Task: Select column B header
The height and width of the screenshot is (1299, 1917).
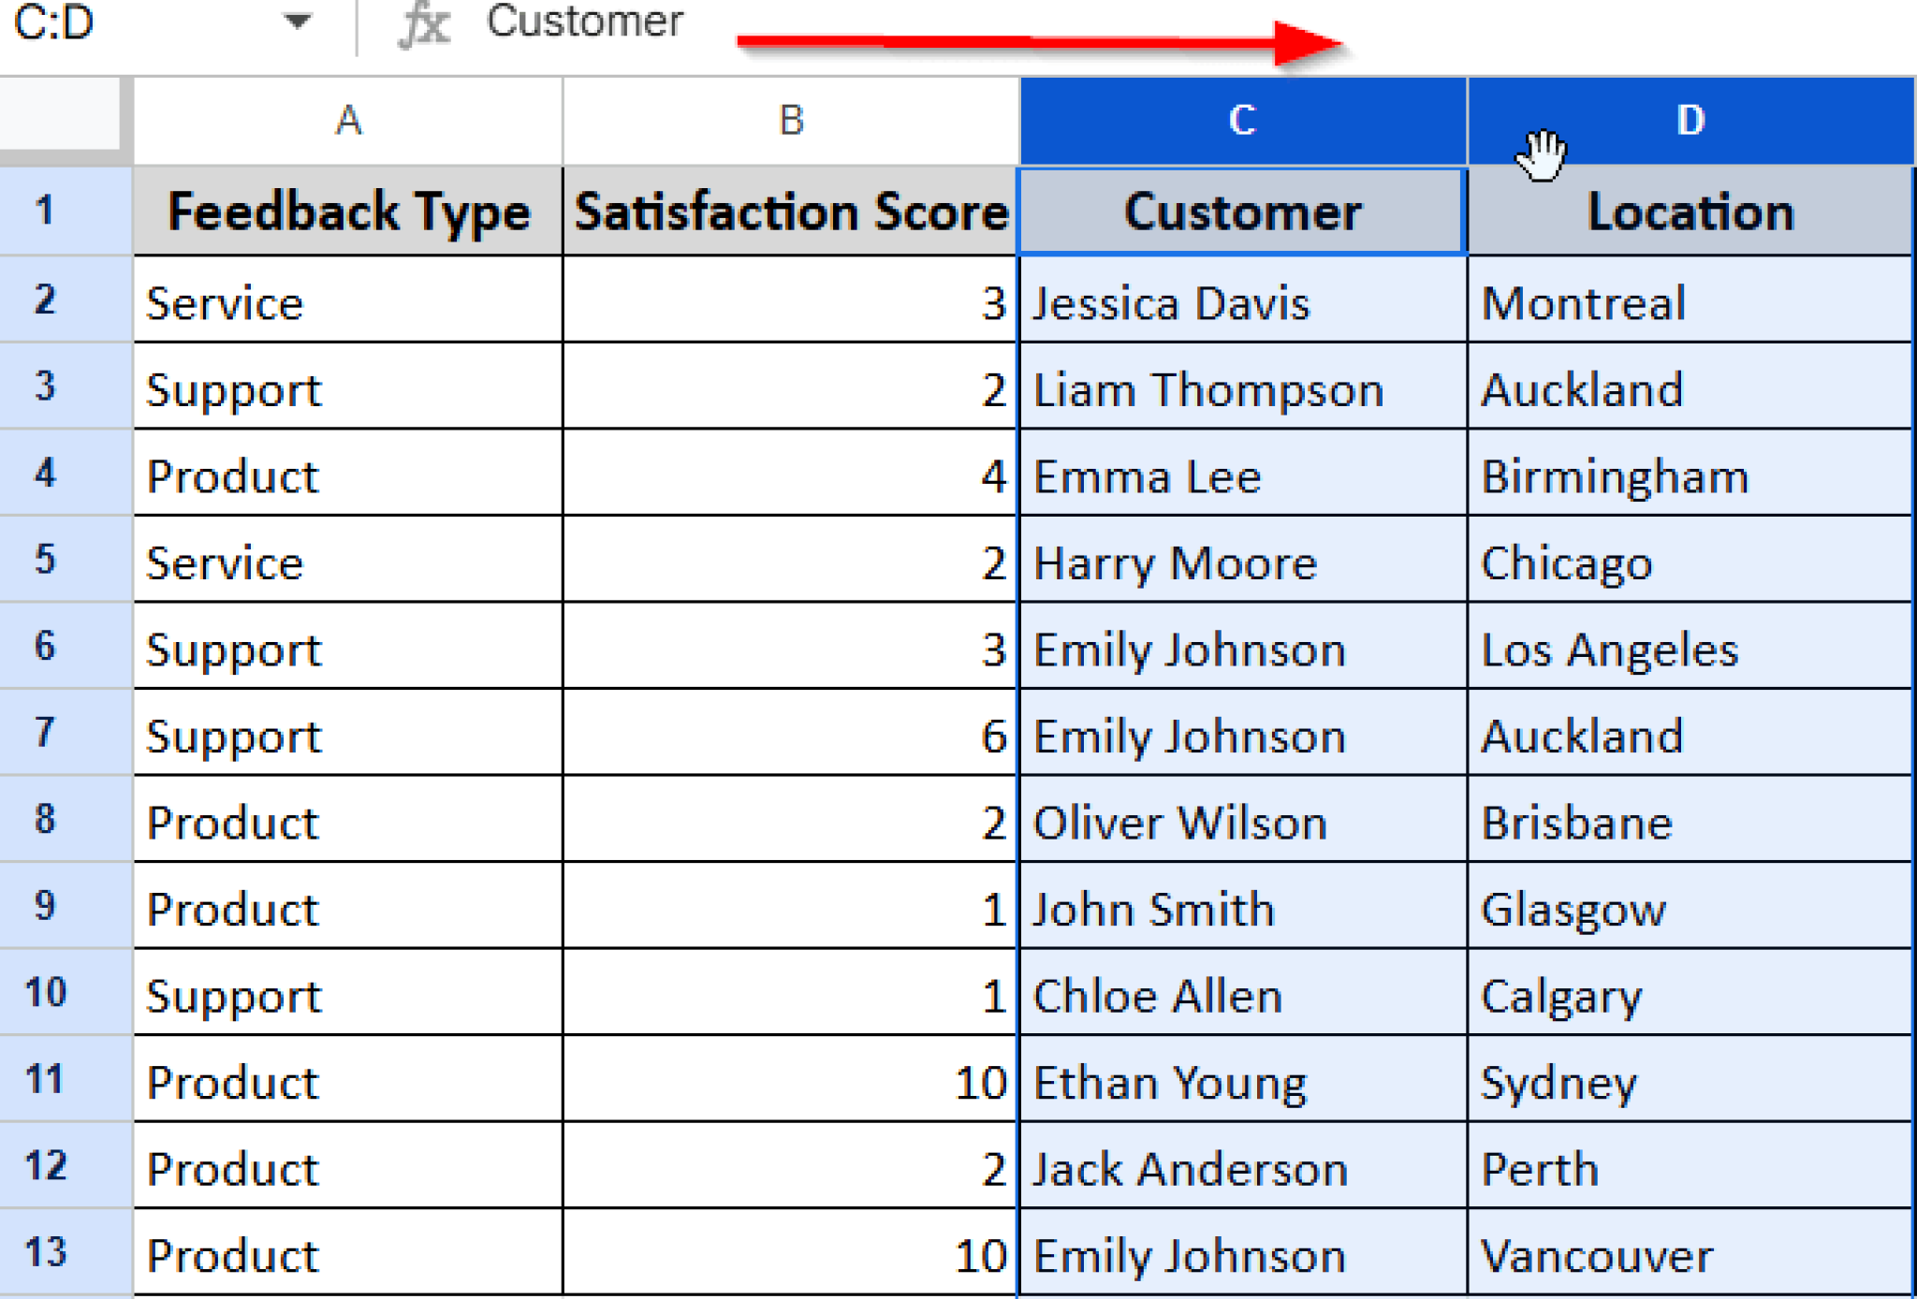Action: click(789, 119)
